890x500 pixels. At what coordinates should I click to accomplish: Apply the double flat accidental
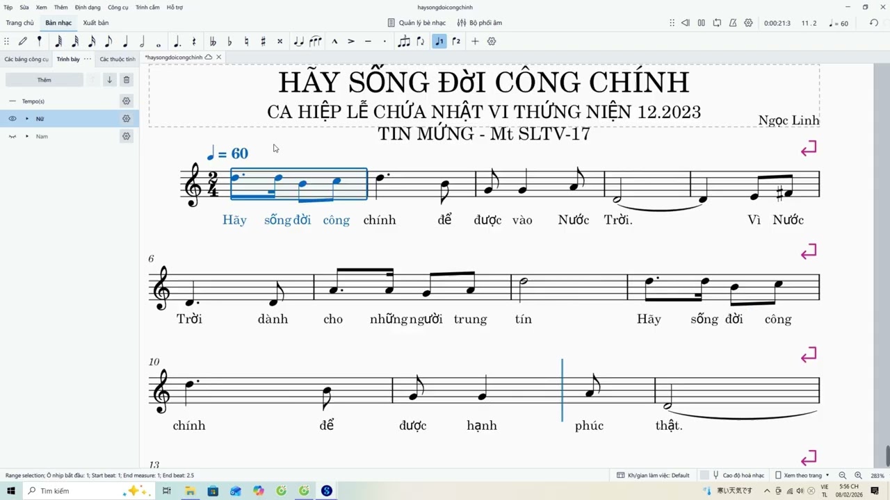(x=213, y=42)
